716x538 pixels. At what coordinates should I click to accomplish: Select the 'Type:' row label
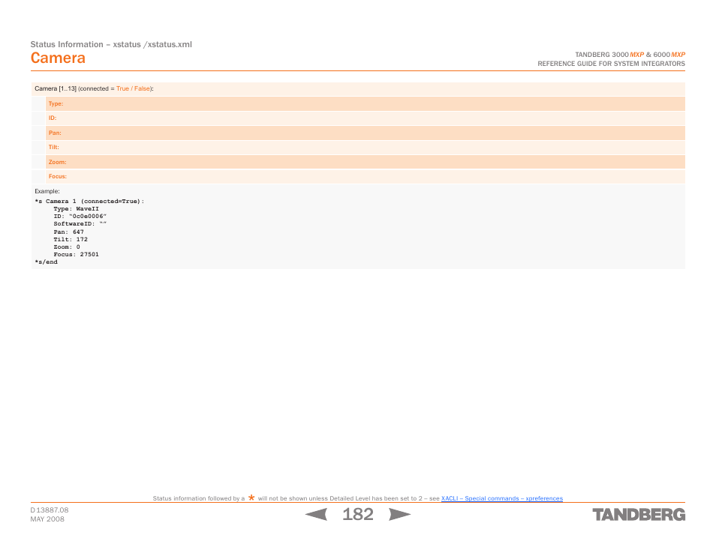pos(56,103)
